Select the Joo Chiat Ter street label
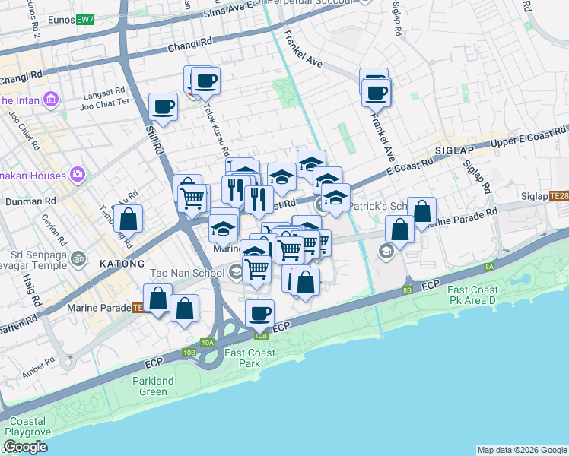This screenshot has height=456, width=569. tap(104, 104)
